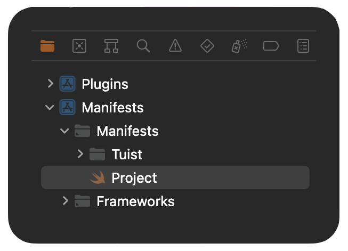Open the Symbol navigator hierarchy icon
This screenshot has width=348, height=251.
[111, 46]
